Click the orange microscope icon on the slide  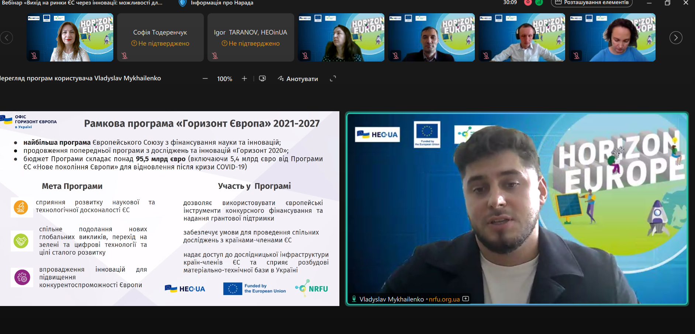[21, 207]
